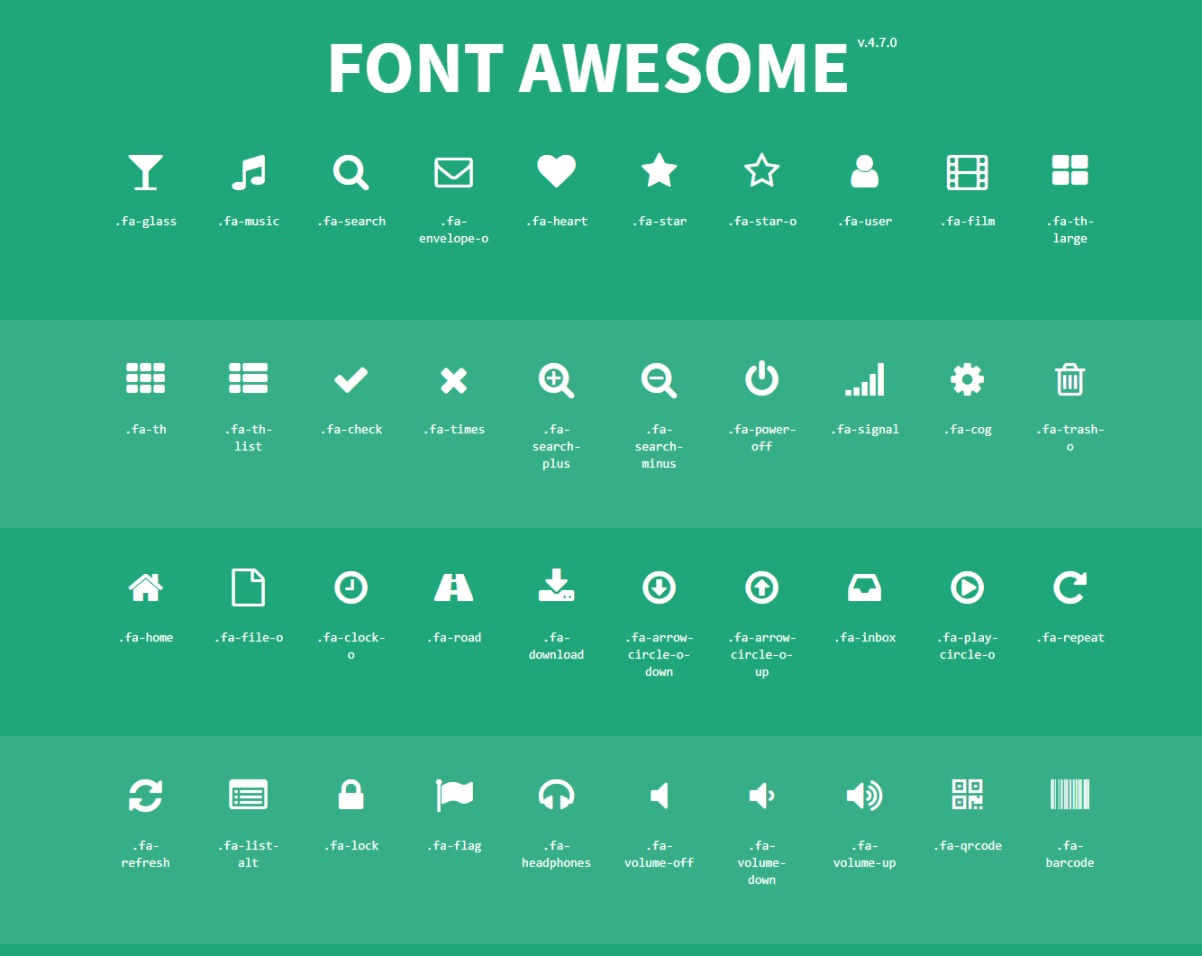Click the fa-times cross icon

click(454, 380)
